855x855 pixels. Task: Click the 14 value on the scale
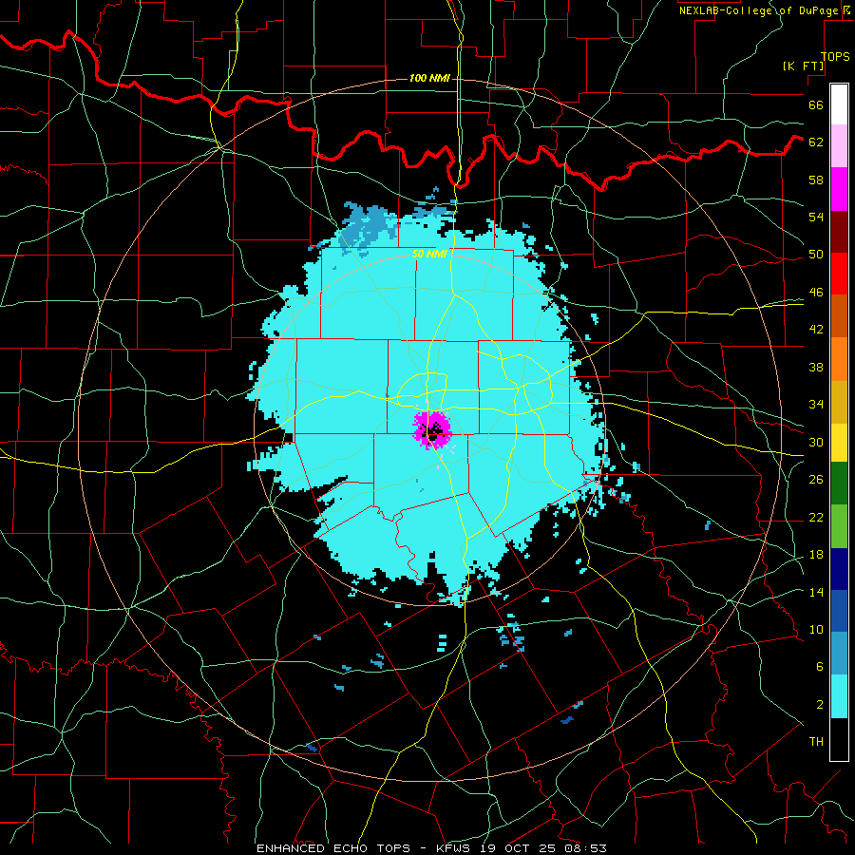click(x=816, y=592)
